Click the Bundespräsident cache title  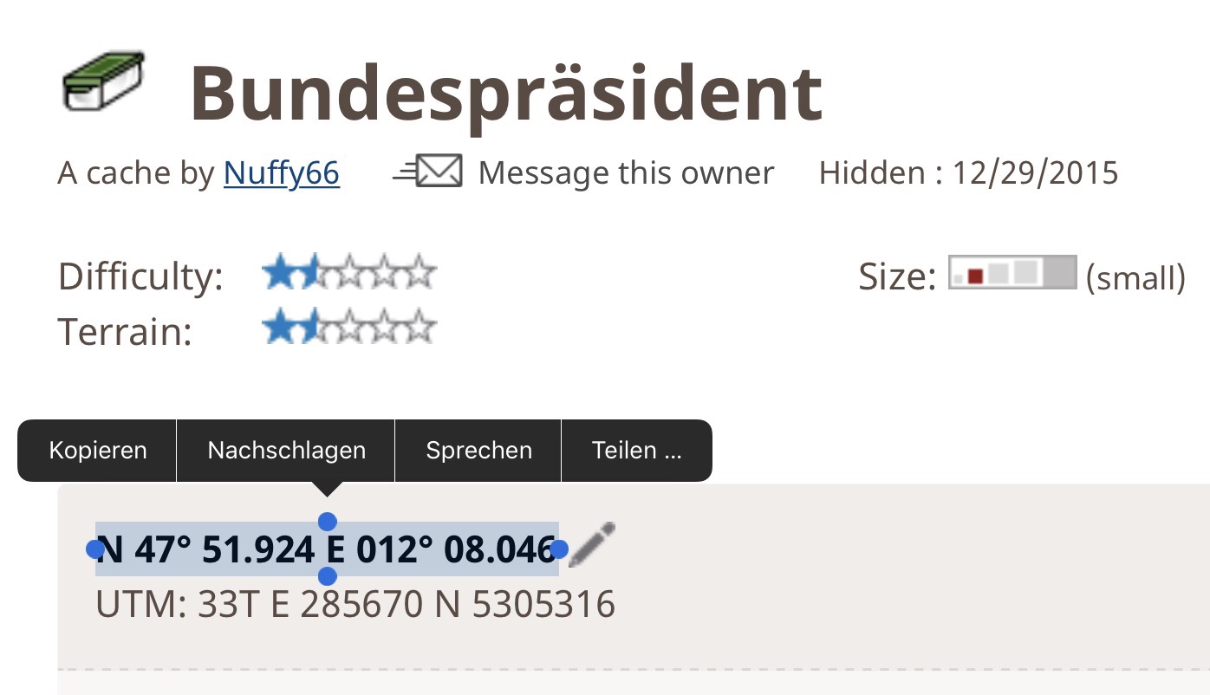click(x=505, y=92)
